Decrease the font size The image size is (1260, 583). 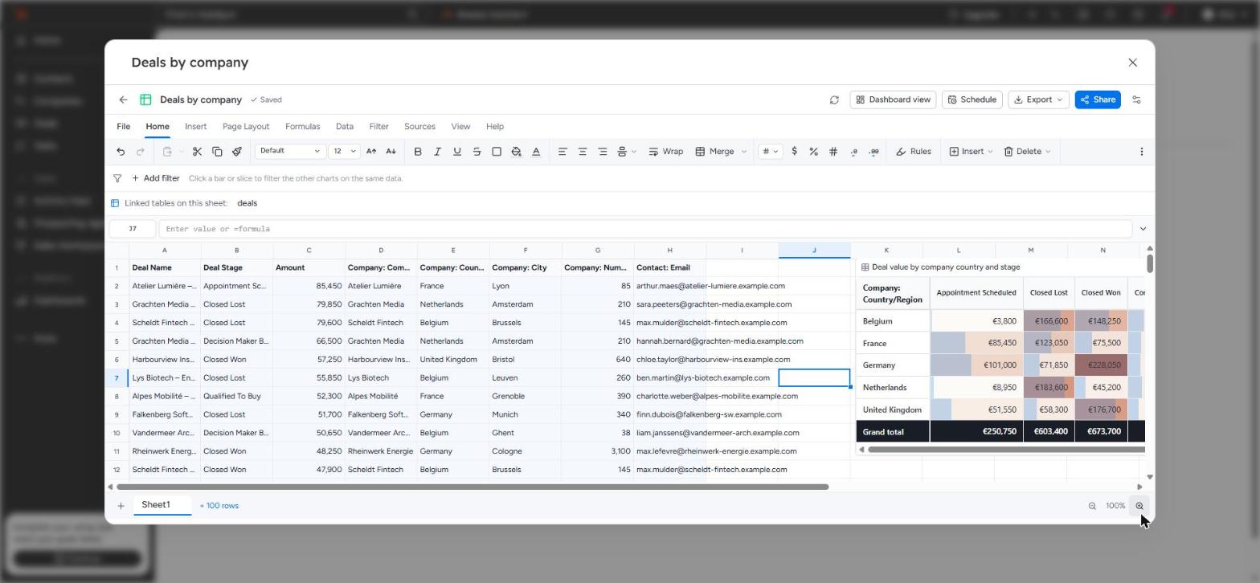(x=391, y=152)
